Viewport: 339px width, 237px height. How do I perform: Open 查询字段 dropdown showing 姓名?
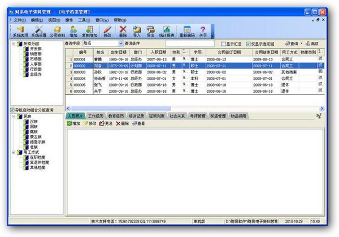coord(103,44)
